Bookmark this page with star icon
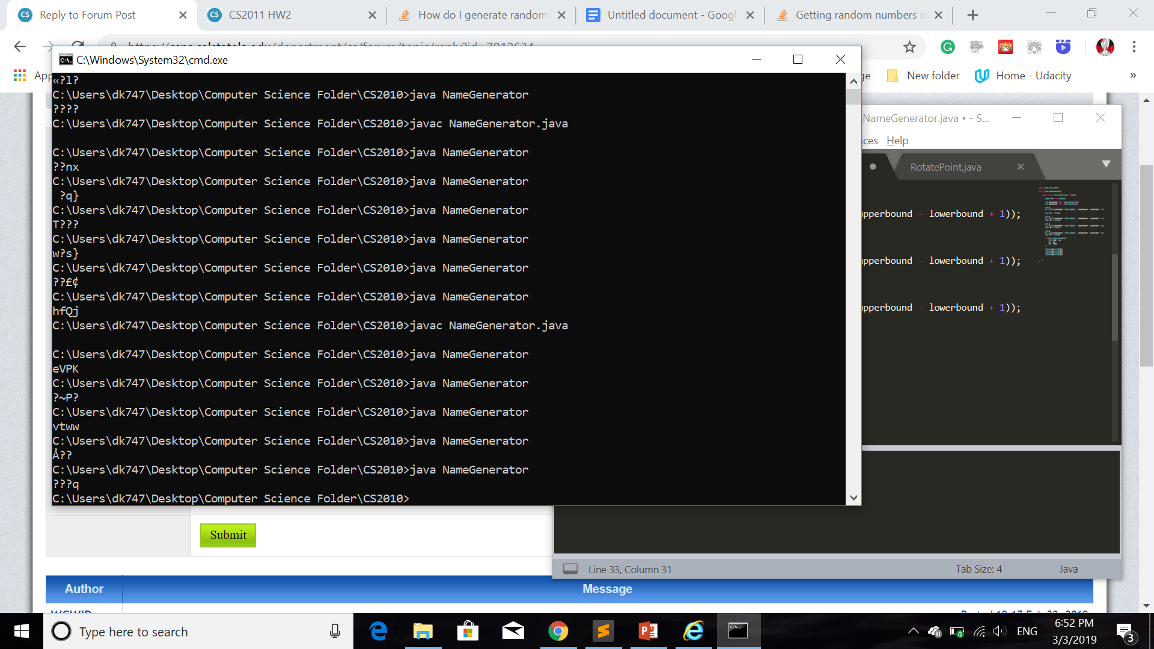 (x=909, y=47)
